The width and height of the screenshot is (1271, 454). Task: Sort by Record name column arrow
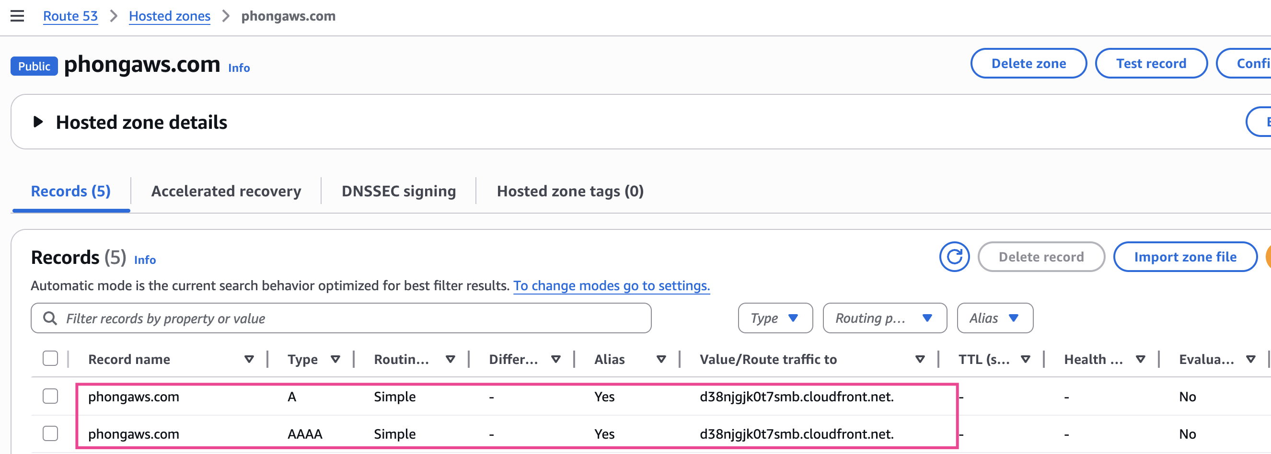click(x=249, y=359)
